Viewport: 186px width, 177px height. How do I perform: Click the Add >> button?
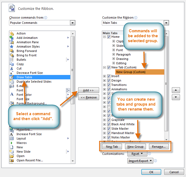[89, 90]
